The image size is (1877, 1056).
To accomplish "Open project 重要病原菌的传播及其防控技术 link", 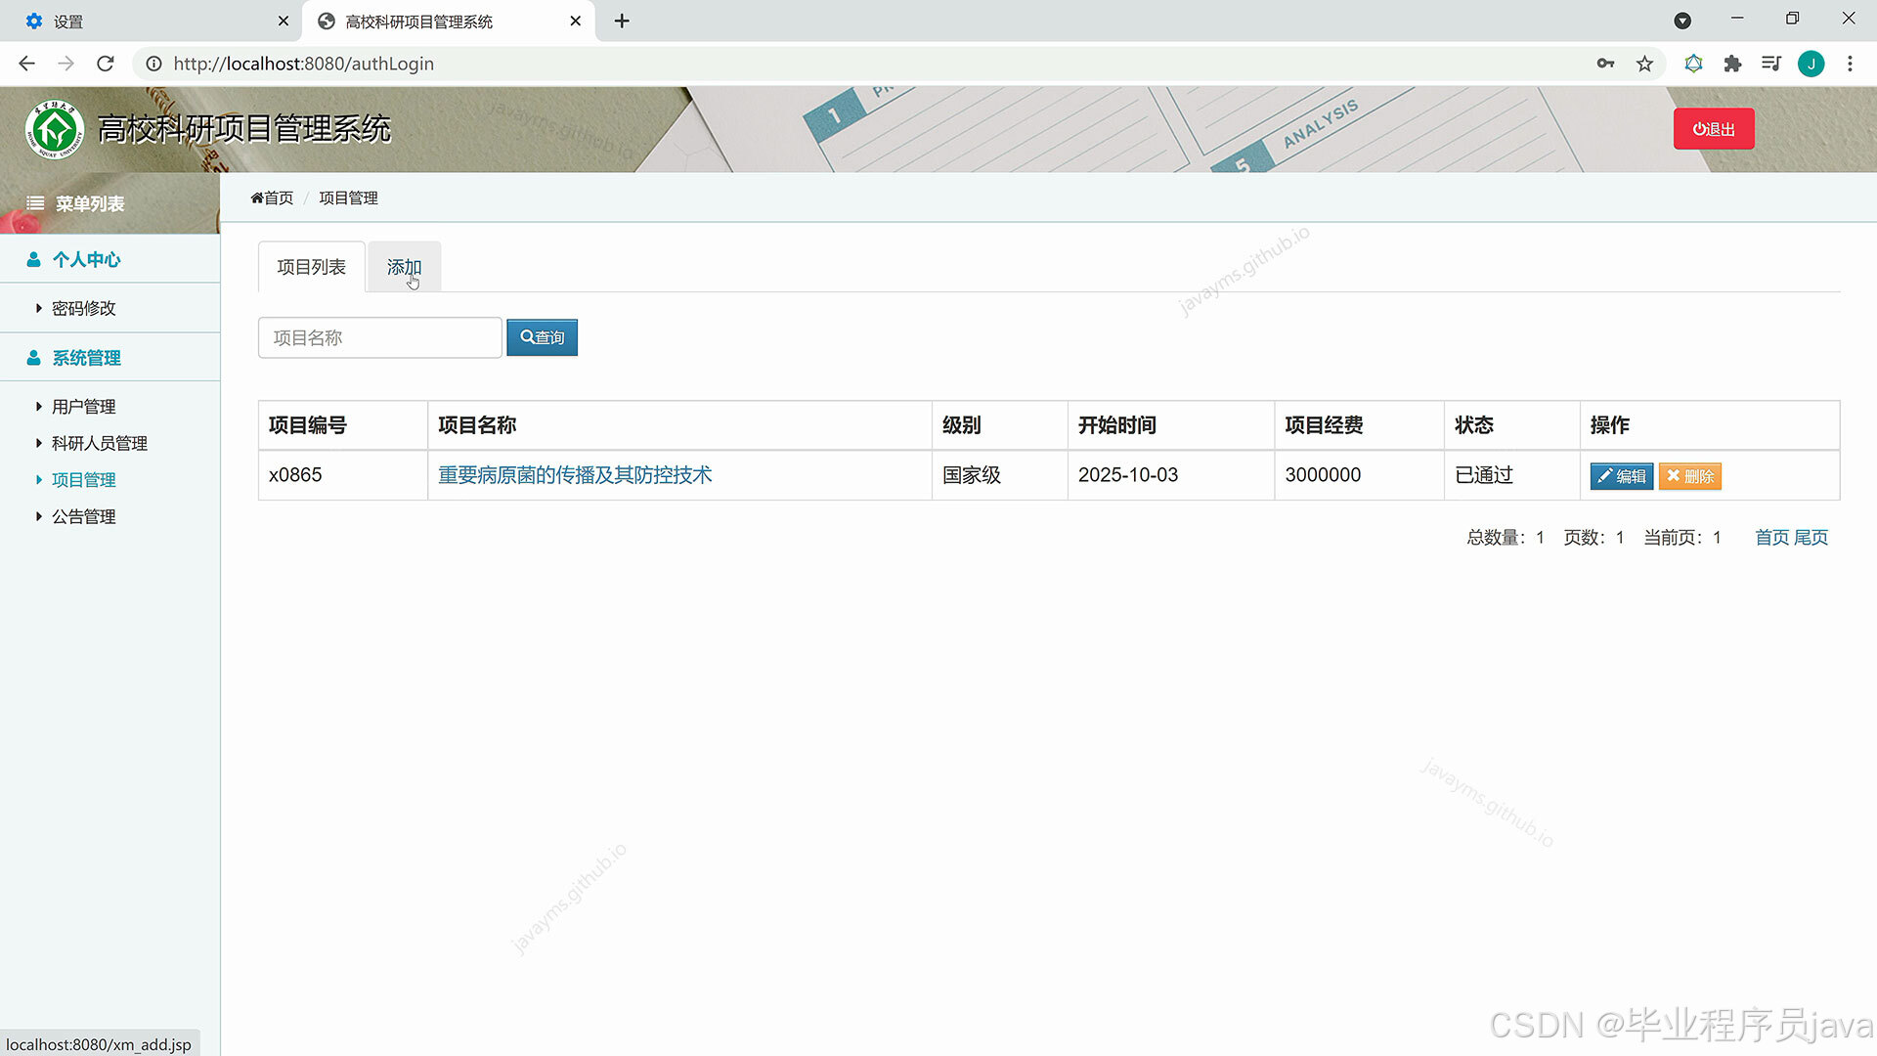I will click(x=575, y=475).
